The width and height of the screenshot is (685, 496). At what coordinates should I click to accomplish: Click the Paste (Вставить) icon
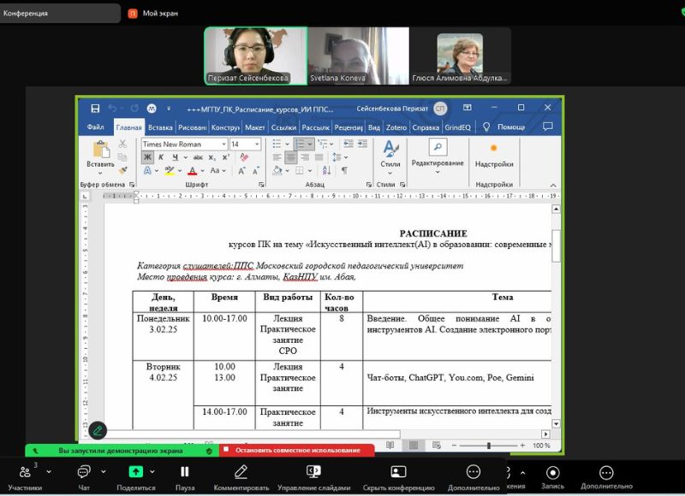(100, 151)
